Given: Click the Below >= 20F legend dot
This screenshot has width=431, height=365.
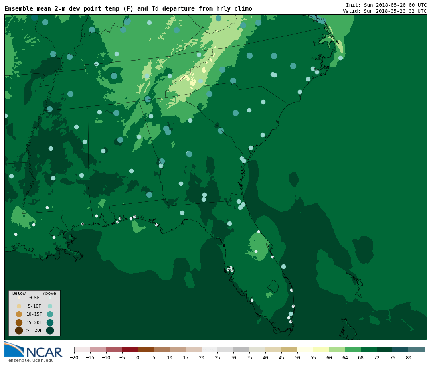Looking at the screenshot, I should pyautogui.click(x=19, y=330).
